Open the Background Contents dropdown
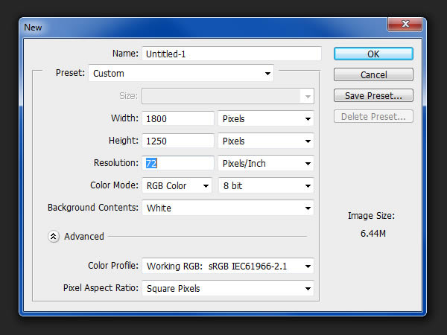 click(228, 208)
